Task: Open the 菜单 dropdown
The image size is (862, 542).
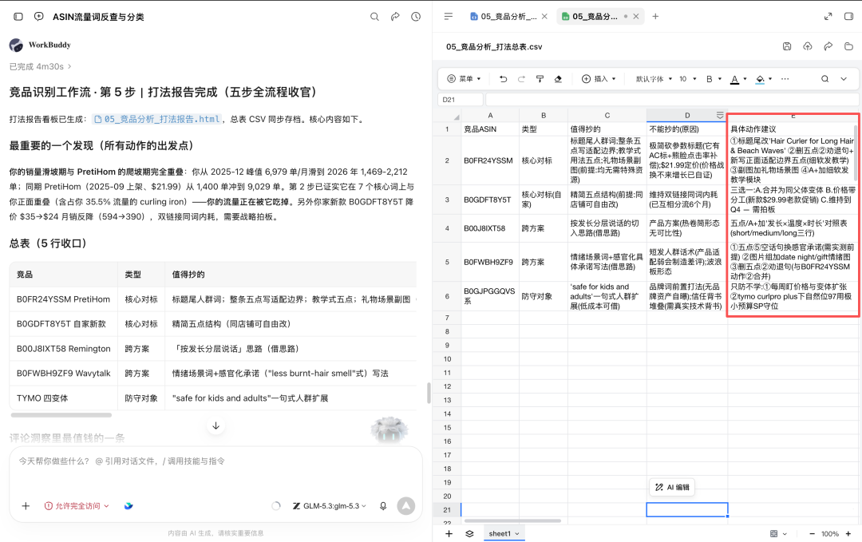Action: [x=464, y=79]
